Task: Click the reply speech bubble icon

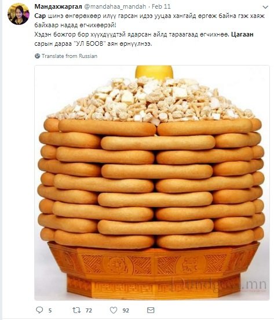Action: click(x=39, y=310)
